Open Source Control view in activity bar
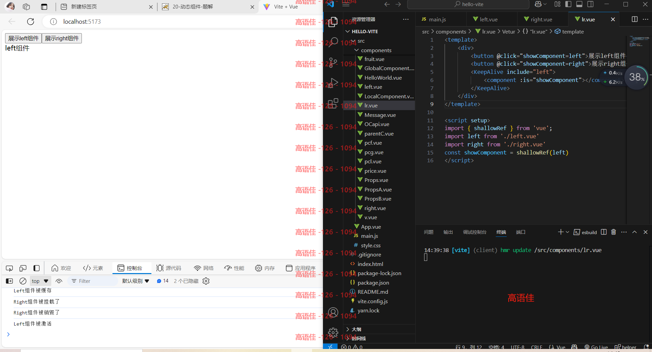Viewport: 652px width, 352px height. click(333, 62)
